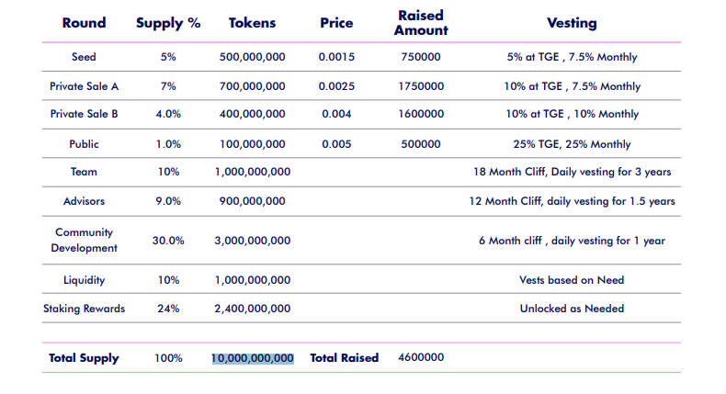Image resolution: width=726 pixels, height=394 pixels.
Task: Click the highlighted 10,000,000,000 total tokens cell
Action: point(253,358)
